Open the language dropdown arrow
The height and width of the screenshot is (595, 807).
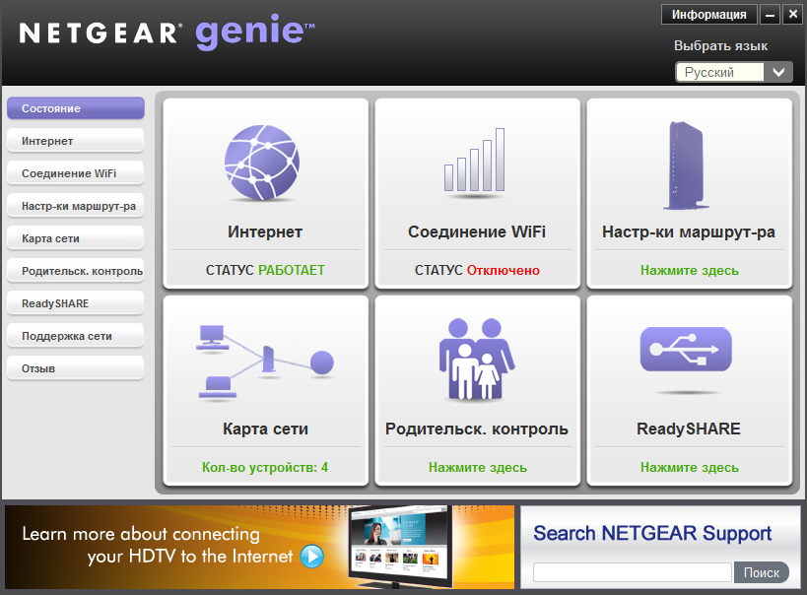tap(778, 72)
